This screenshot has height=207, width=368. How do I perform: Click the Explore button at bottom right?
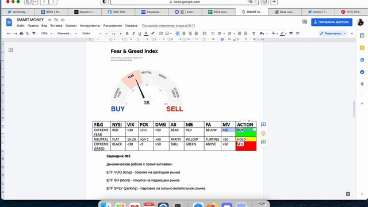[348, 194]
